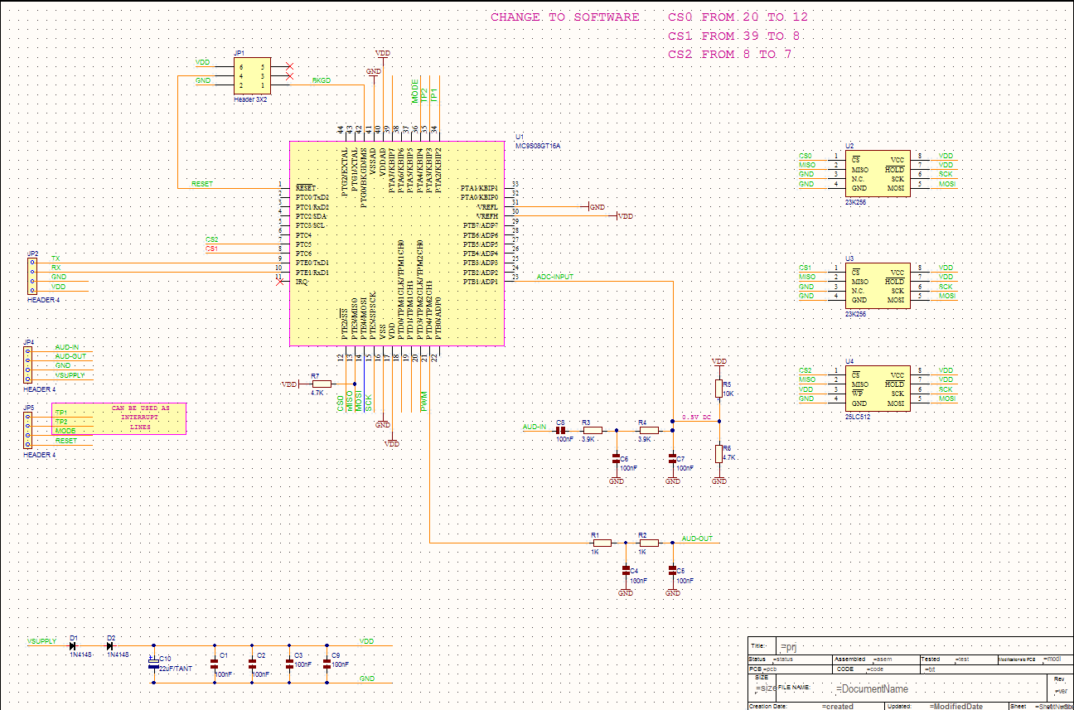
Task: Click the RESET net label on U1 pin 1
Action: (x=201, y=183)
